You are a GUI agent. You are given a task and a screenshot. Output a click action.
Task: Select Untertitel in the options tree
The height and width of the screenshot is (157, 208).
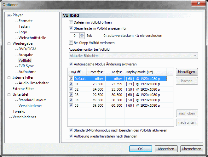[20, 94]
